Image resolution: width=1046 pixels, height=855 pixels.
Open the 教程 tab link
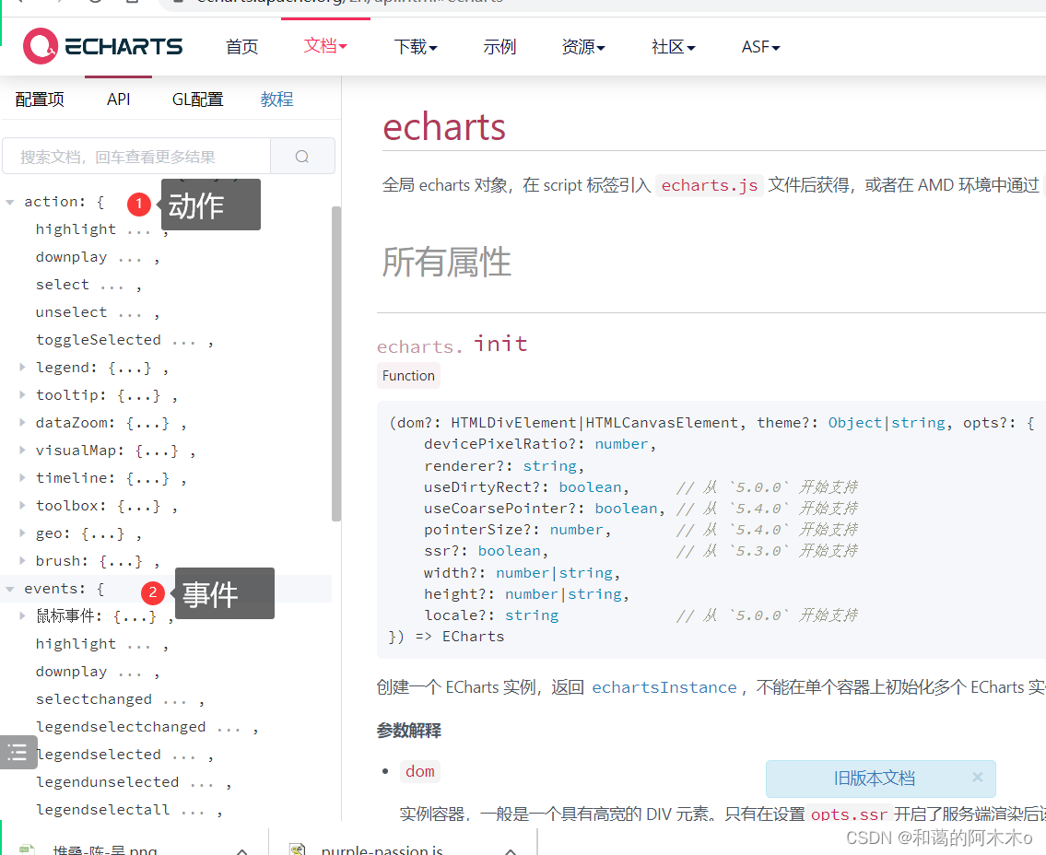pos(276,100)
